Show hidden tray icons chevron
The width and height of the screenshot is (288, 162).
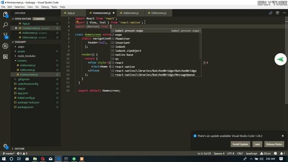tap(251, 159)
